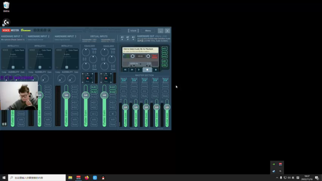Viewport: 322px width, 181px height.
Task: Click Voicemeeter VAIO fader gain knob
Action: tap(86, 95)
